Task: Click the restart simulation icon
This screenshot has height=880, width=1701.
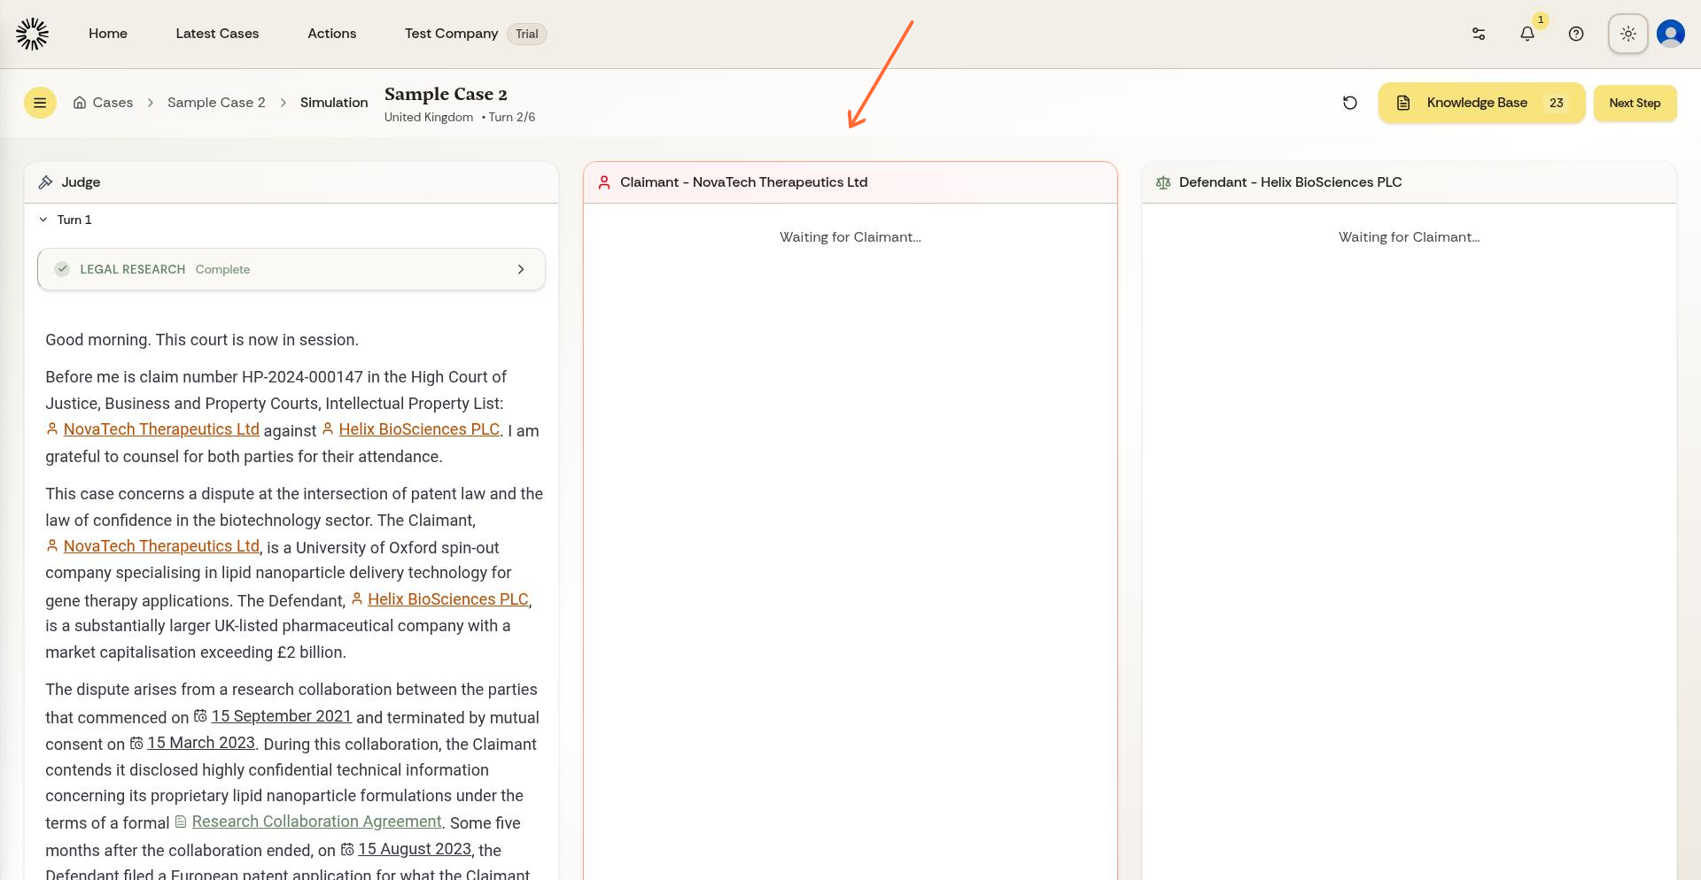Action: (x=1350, y=103)
